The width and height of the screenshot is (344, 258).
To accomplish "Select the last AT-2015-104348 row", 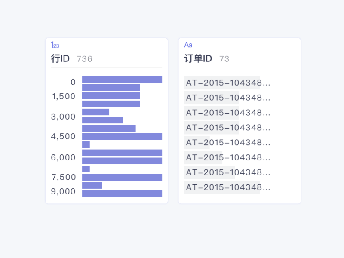I will 228,187.
